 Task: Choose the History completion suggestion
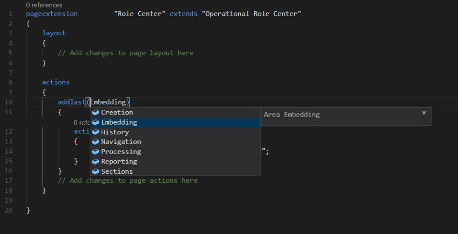coord(115,132)
